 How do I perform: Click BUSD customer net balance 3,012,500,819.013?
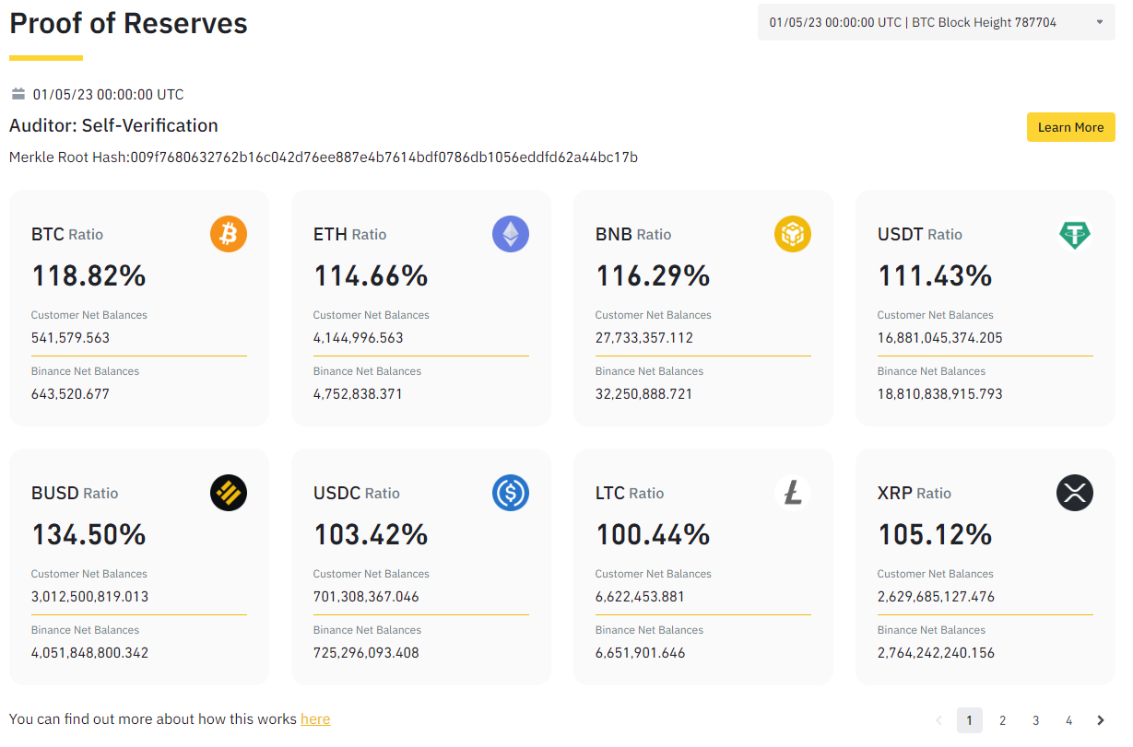(x=90, y=596)
